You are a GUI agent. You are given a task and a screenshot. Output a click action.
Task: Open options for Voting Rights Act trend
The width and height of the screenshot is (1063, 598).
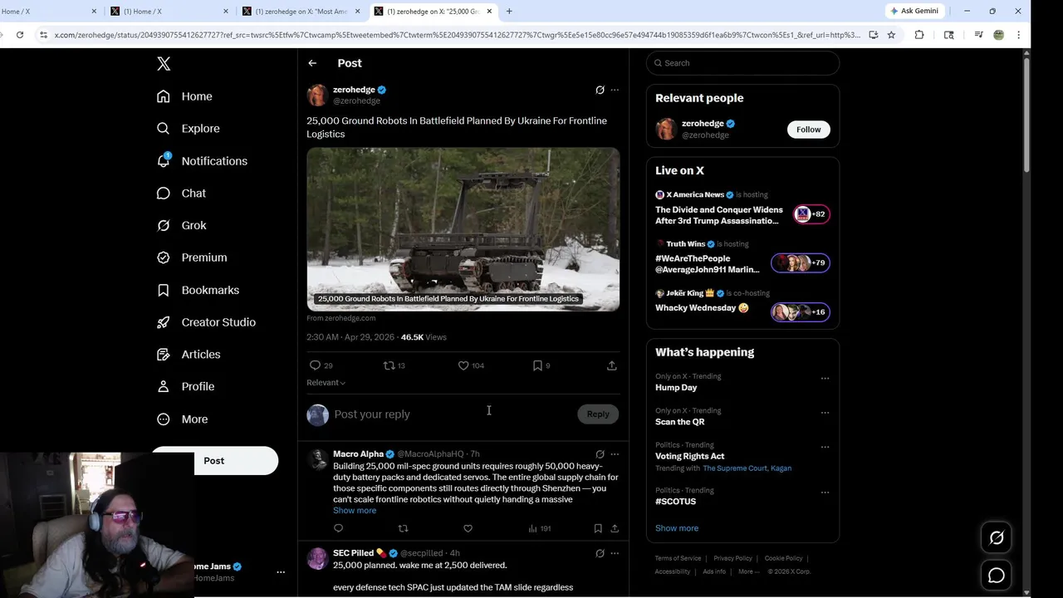coord(825,447)
